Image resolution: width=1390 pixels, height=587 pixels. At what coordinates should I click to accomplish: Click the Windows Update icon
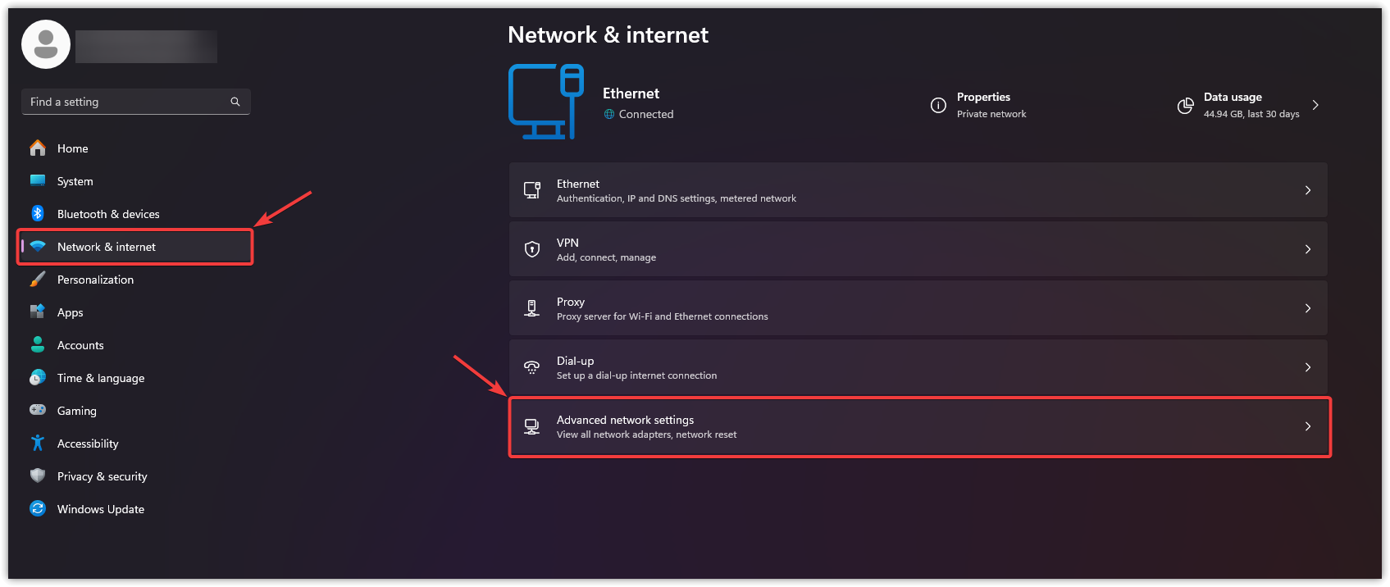tap(38, 509)
